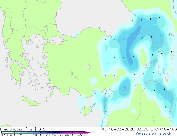
Task: Click legend tick label '35'
Action: [x=67, y=135]
